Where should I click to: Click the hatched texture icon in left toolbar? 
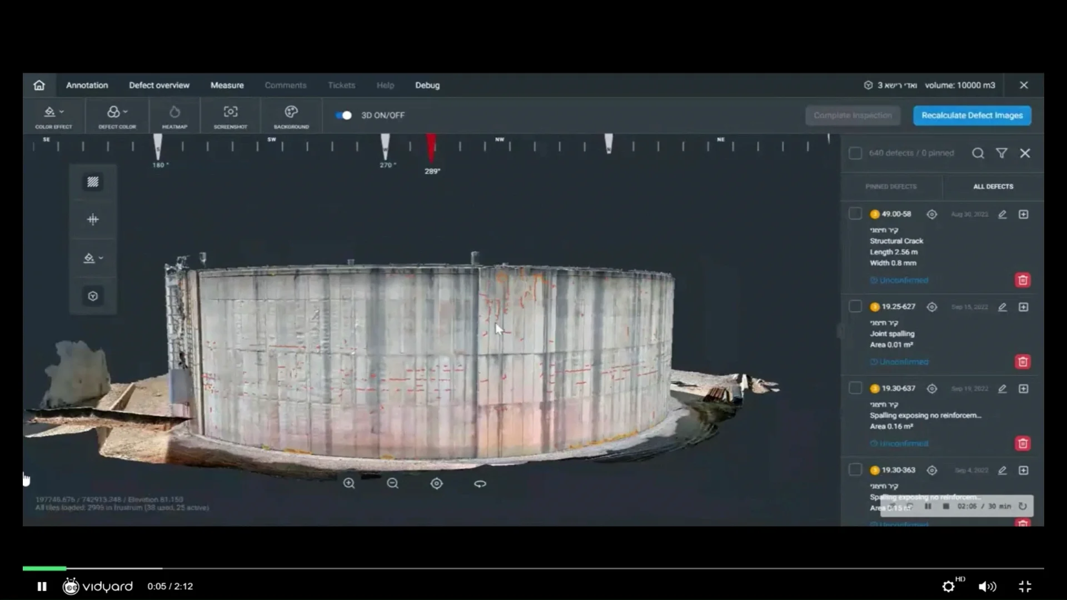click(93, 182)
